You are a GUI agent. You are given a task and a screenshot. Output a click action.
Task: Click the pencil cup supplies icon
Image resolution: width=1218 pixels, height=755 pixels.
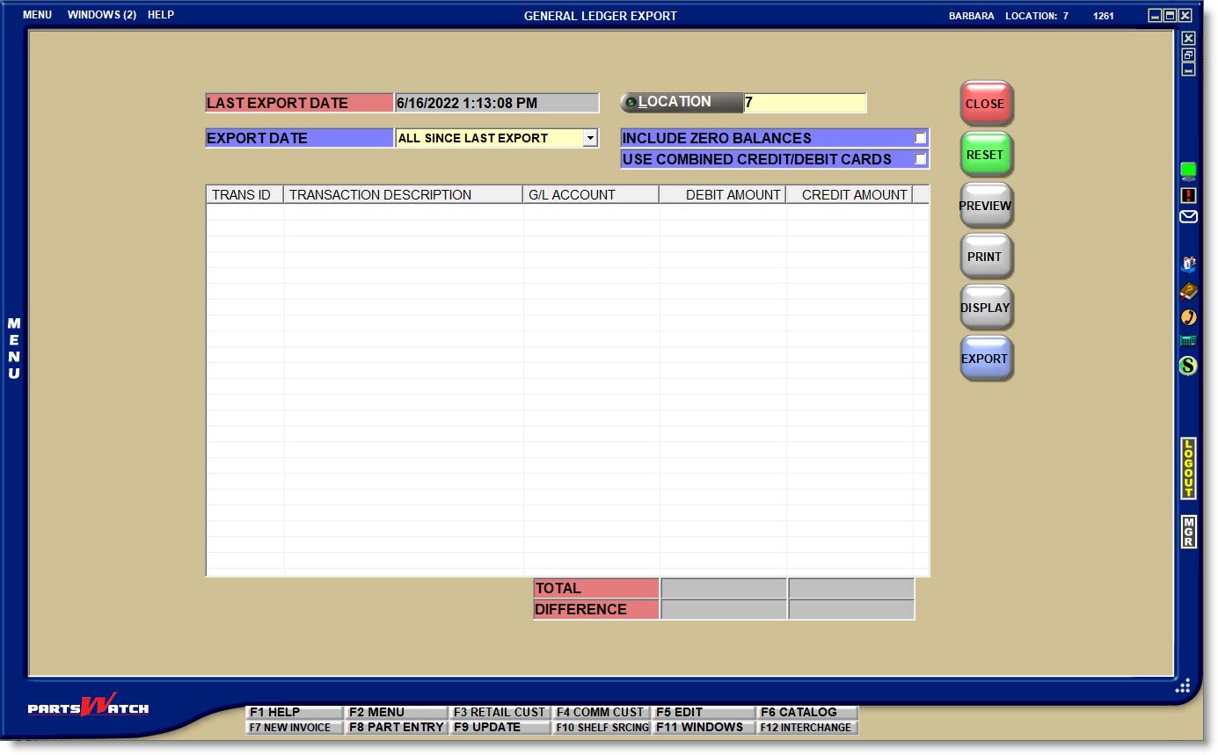point(1188,265)
